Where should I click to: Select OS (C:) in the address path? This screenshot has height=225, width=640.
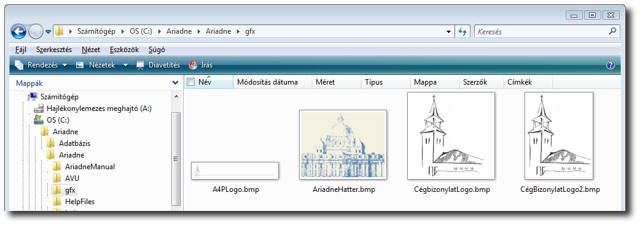point(141,31)
